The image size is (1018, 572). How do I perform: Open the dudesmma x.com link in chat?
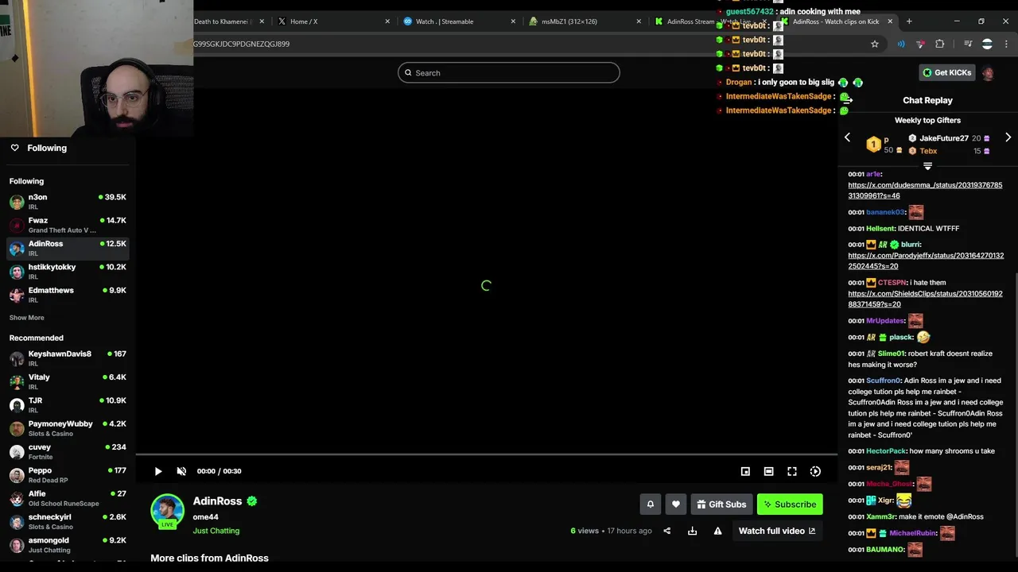click(x=925, y=191)
